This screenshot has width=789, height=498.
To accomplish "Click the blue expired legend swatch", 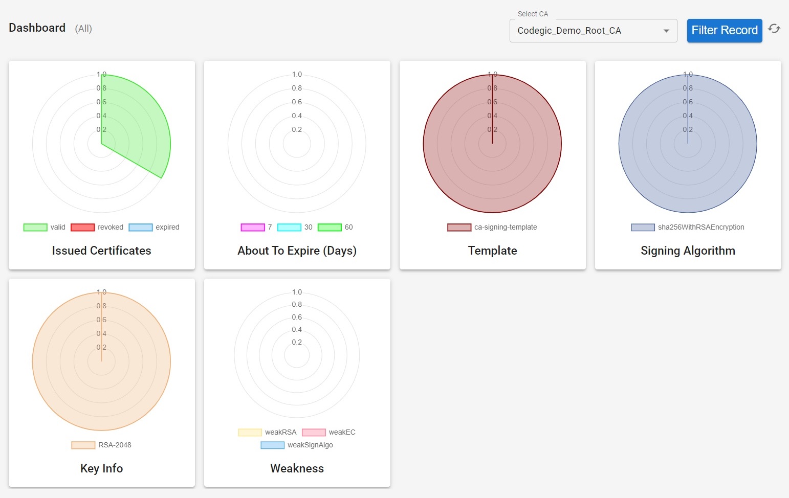I will click(140, 227).
